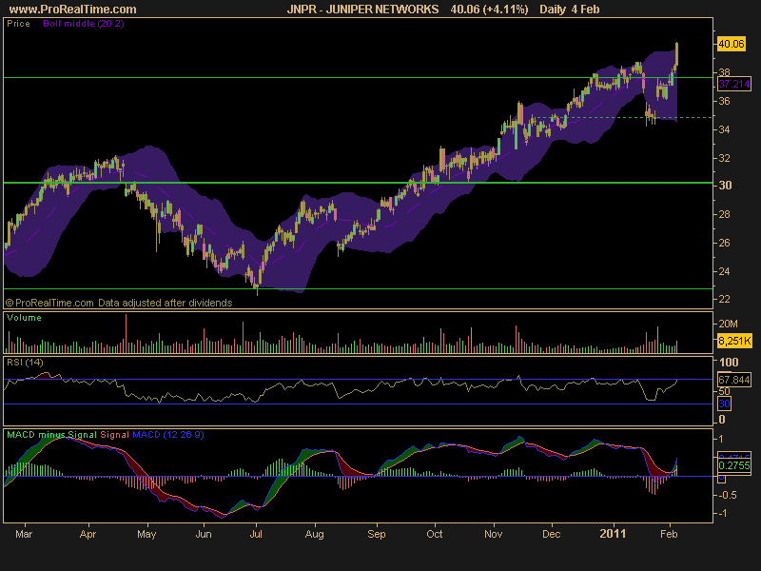761x571 pixels.
Task: Select the Boll middle (20 2) indicator label
Action: point(84,23)
